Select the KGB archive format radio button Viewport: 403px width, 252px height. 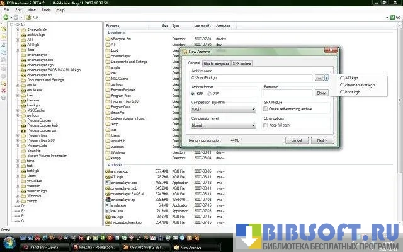[x=193, y=93]
